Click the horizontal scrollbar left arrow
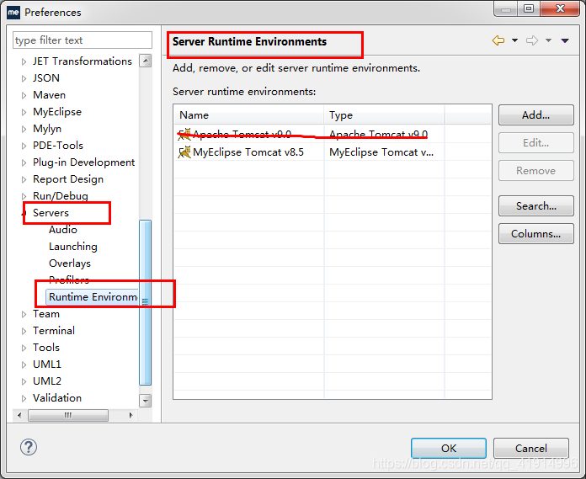586x479 pixels. coord(19,415)
